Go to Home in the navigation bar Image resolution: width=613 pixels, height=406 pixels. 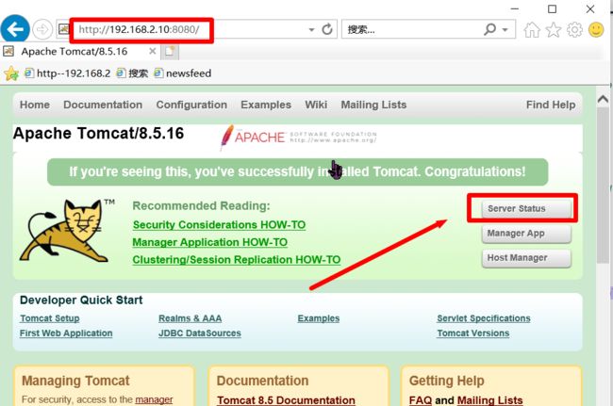(35, 105)
